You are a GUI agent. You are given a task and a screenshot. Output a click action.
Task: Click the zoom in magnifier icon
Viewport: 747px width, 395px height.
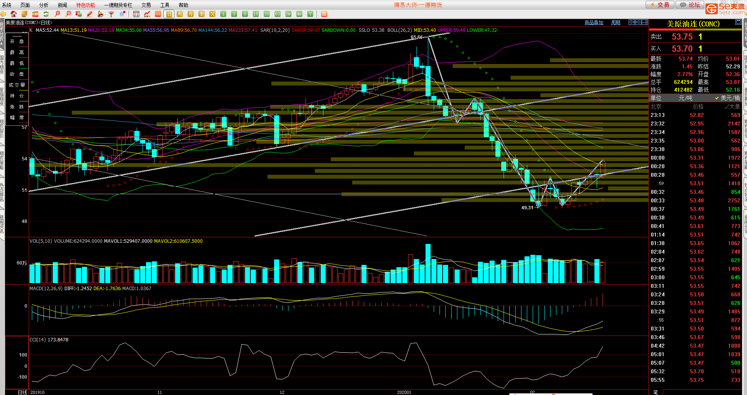(x=57, y=14)
